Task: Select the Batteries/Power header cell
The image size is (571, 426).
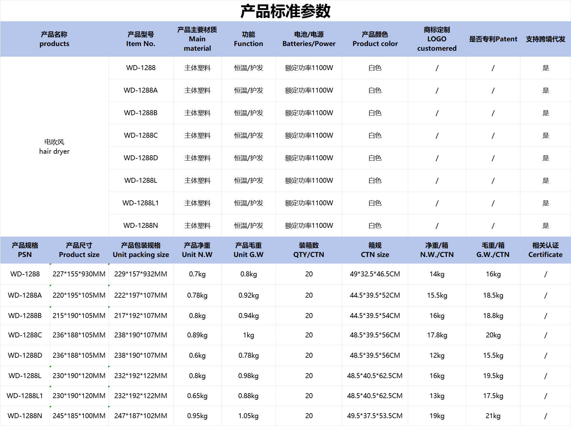Action: tap(309, 39)
